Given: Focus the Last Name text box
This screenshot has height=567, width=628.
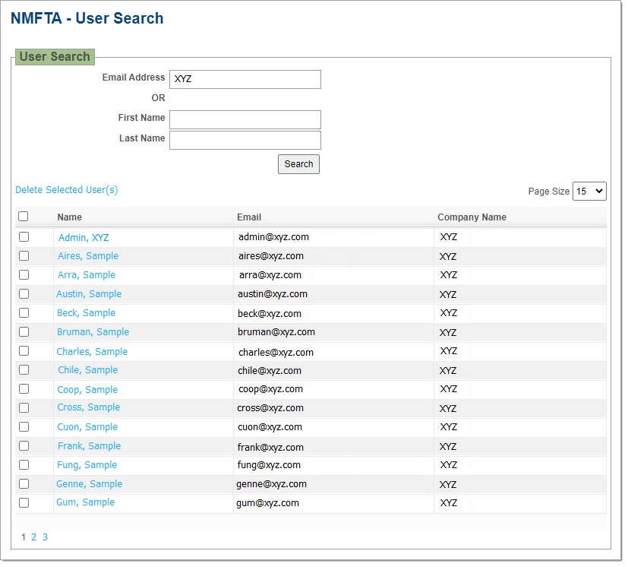Looking at the screenshot, I should point(245,141).
